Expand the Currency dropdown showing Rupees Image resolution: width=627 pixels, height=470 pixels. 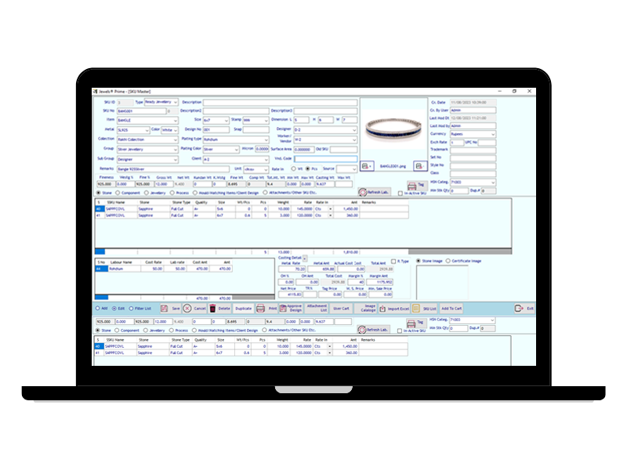coord(493,134)
